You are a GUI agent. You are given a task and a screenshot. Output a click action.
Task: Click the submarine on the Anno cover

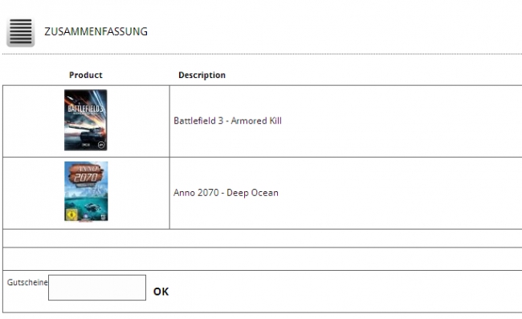(x=92, y=208)
